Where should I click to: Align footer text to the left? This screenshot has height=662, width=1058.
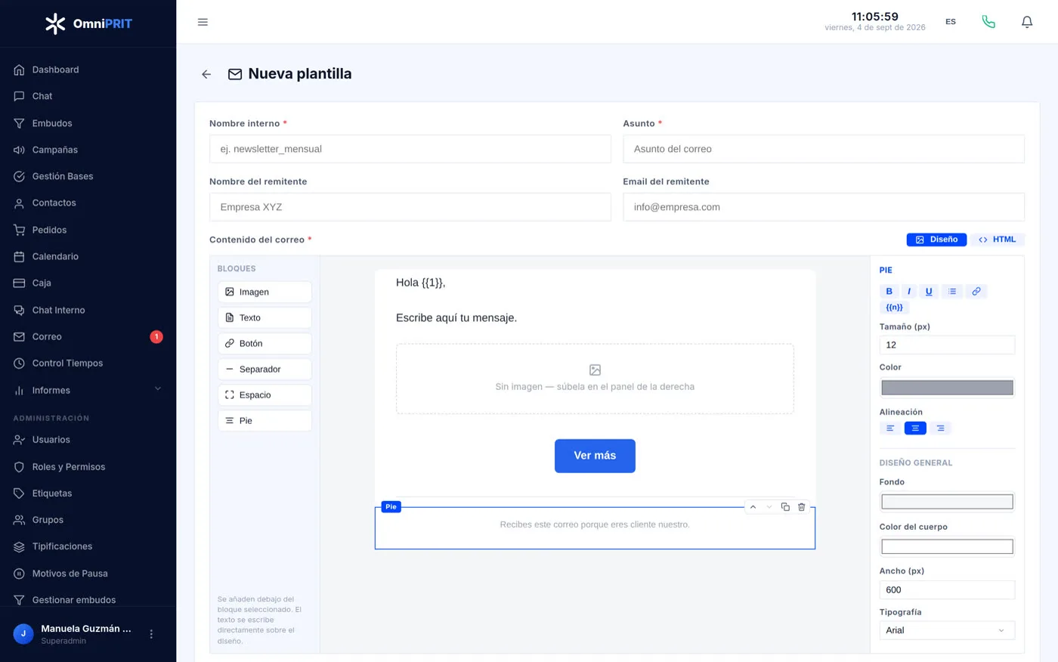[x=890, y=428]
